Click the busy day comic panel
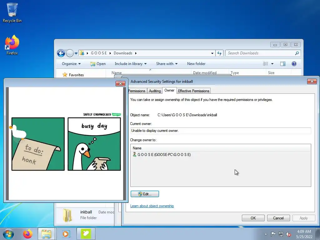Viewport: 320px width, 240px height. click(94, 144)
